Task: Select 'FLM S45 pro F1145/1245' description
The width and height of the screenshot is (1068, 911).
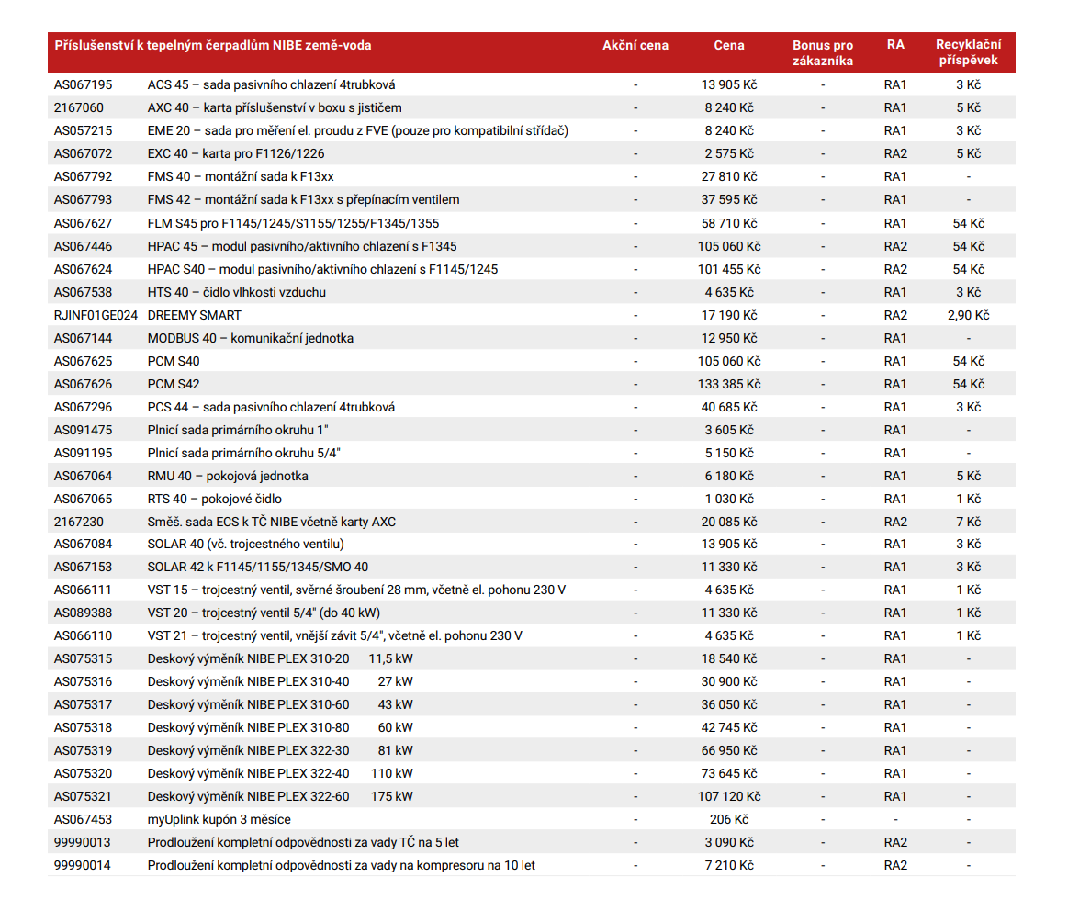Action: tap(293, 223)
